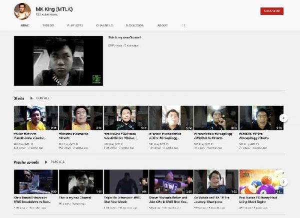This screenshot has height=218, width=300.
Task: Go to the Channels tab
Action: pos(104,25)
